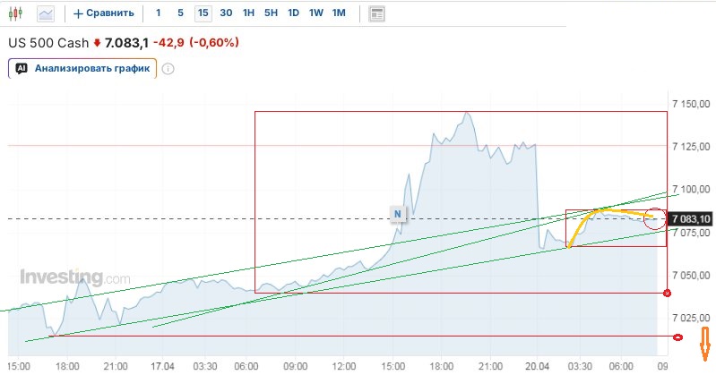This screenshot has height=375, width=716.
Task: Click the red circle marker near 7 040
Action: click(x=667, y=294)
